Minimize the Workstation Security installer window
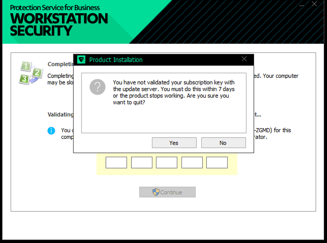The height and width of the screenshot is (243, 327). [x=301, y=5]
